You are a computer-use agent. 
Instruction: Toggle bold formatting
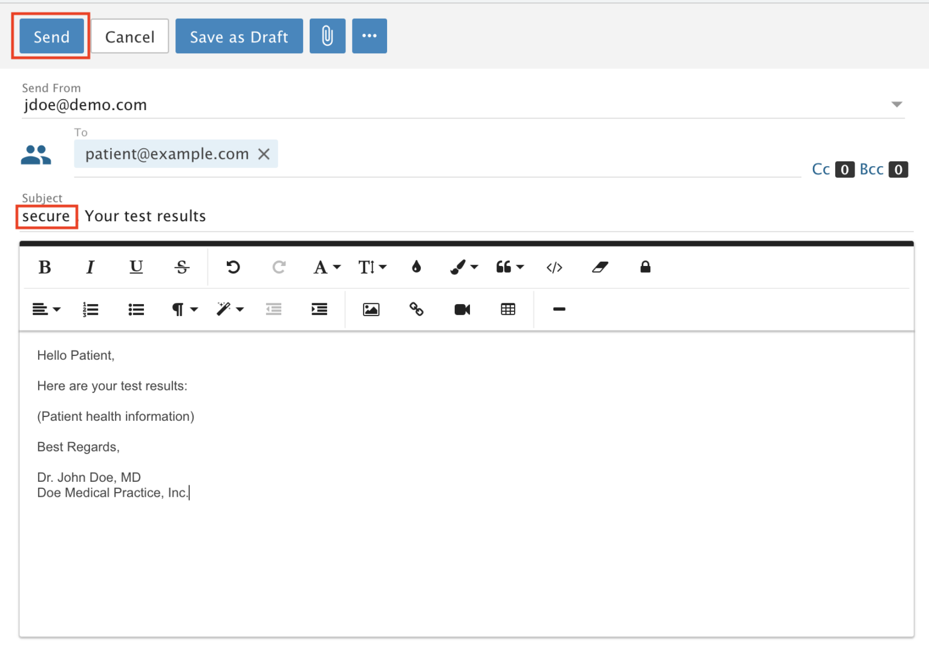point(44,267)
